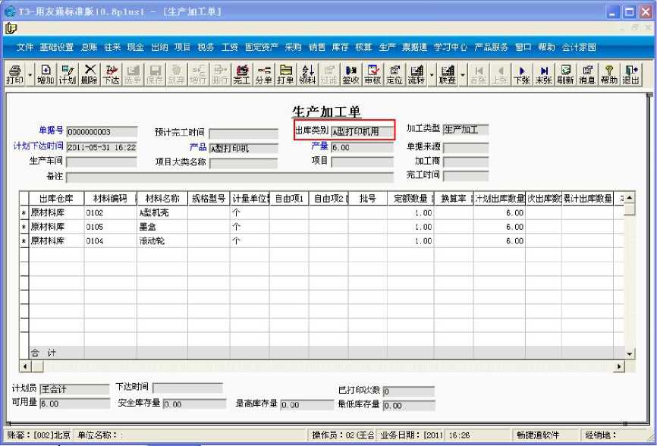Screen dimensions: 657x446
Task: Click the 计划 plan toolbar icon
Action: tap(67, 74)
